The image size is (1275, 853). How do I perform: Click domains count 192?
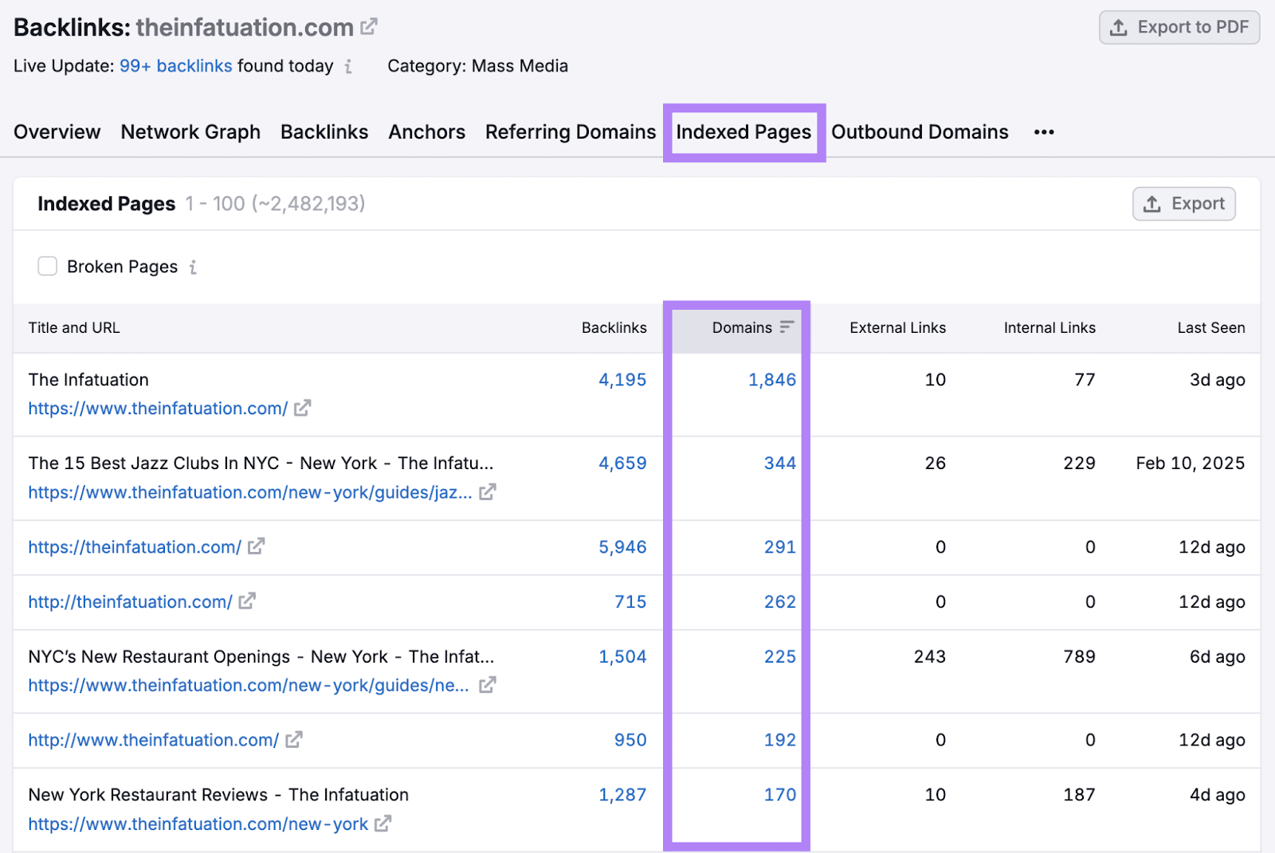[780, 740]
